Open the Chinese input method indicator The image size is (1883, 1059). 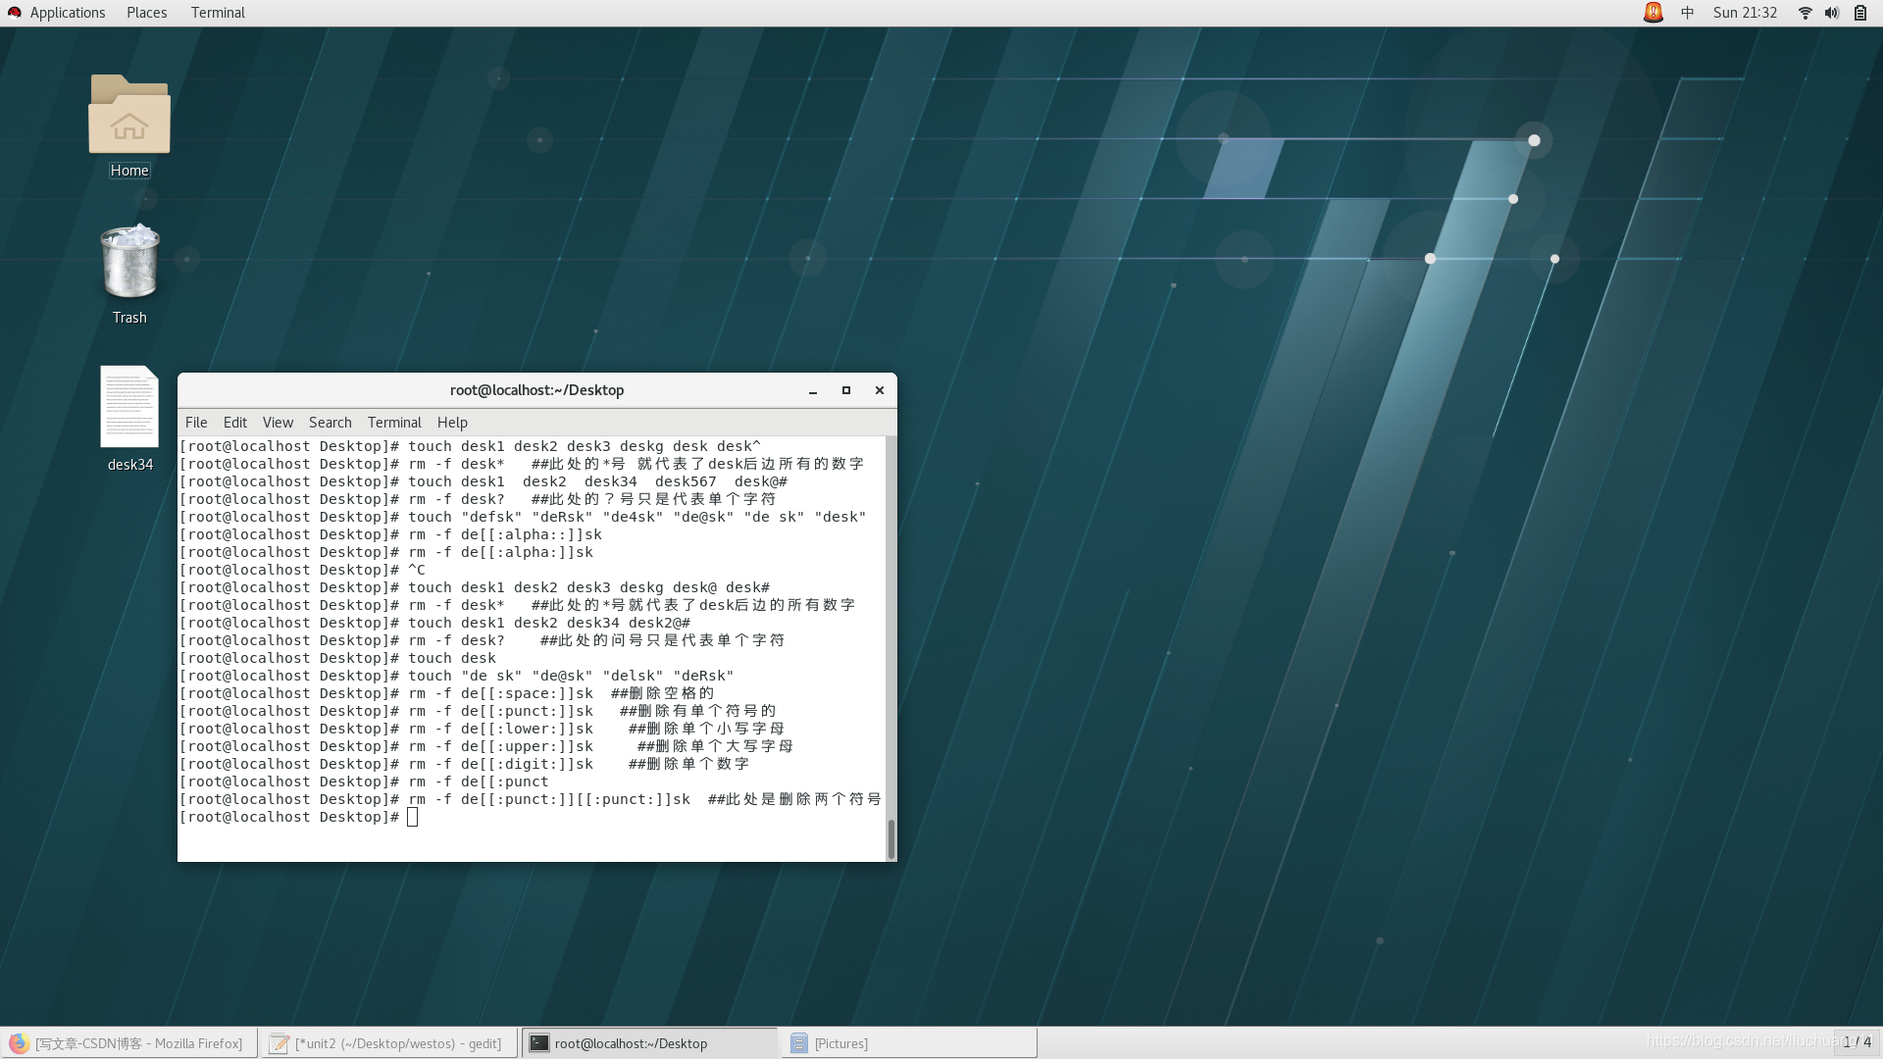click(1688, 13)
